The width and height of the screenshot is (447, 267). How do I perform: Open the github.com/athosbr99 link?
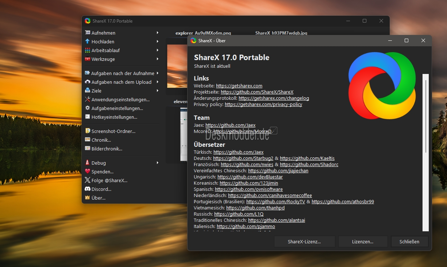343,202
